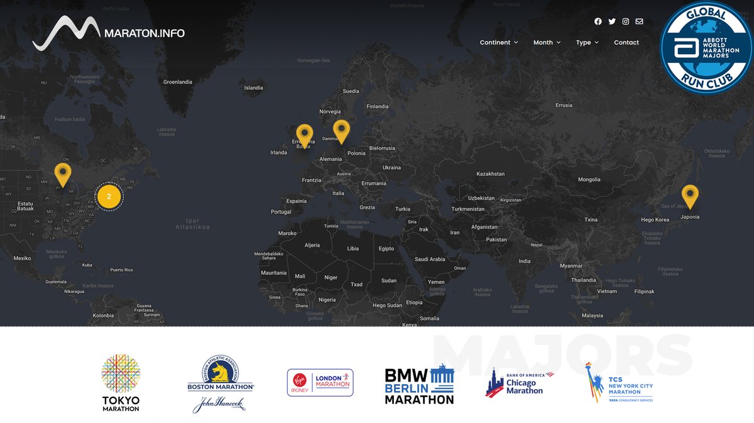
Task: Go to the Contact page
Action: 626,43
